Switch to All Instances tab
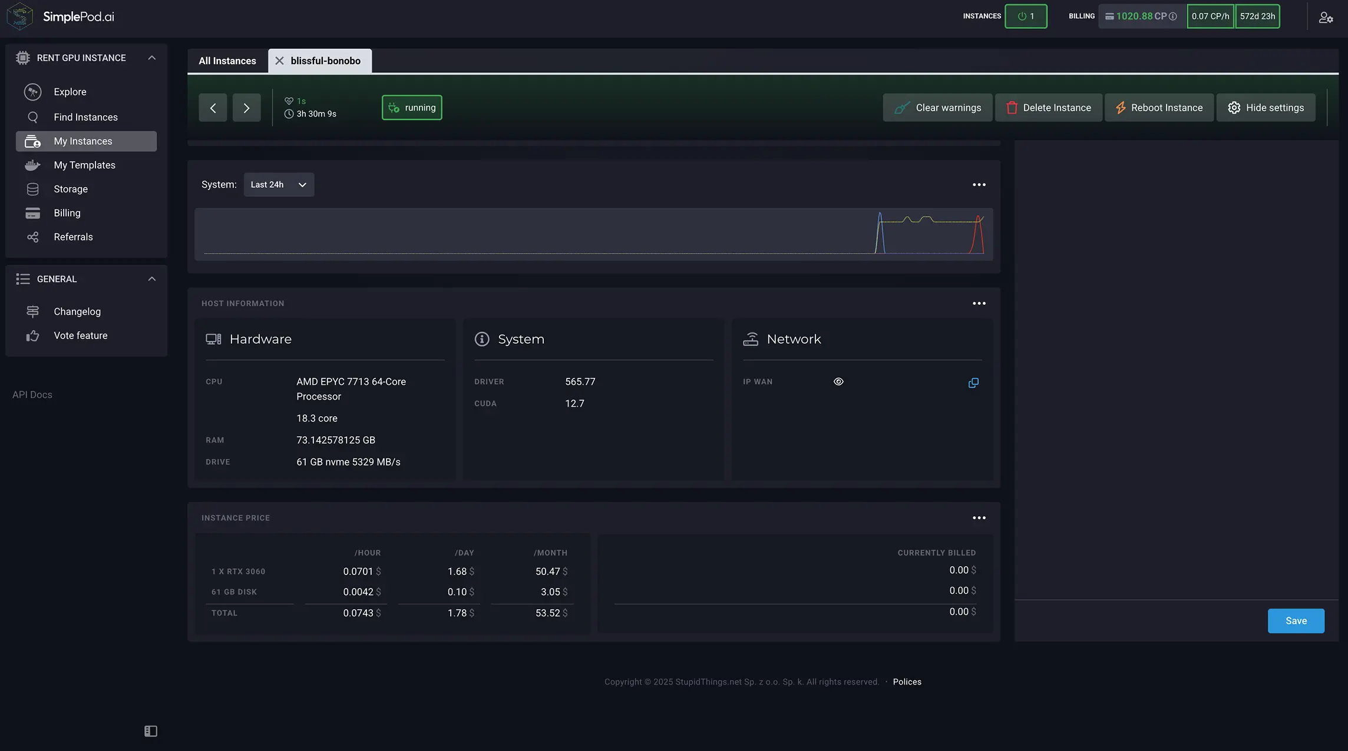 tap(227, 61)
